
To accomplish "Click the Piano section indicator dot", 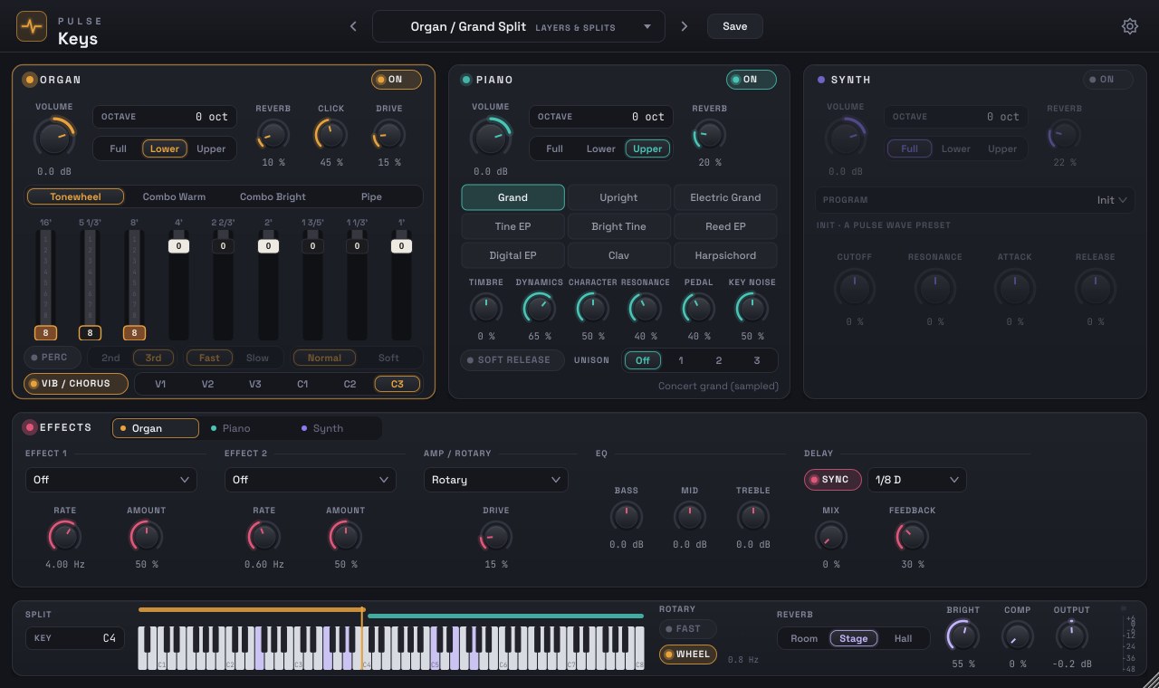I will (x=466, y=80).
